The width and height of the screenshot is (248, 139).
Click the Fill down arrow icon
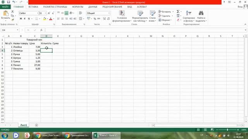coord(178,16)
